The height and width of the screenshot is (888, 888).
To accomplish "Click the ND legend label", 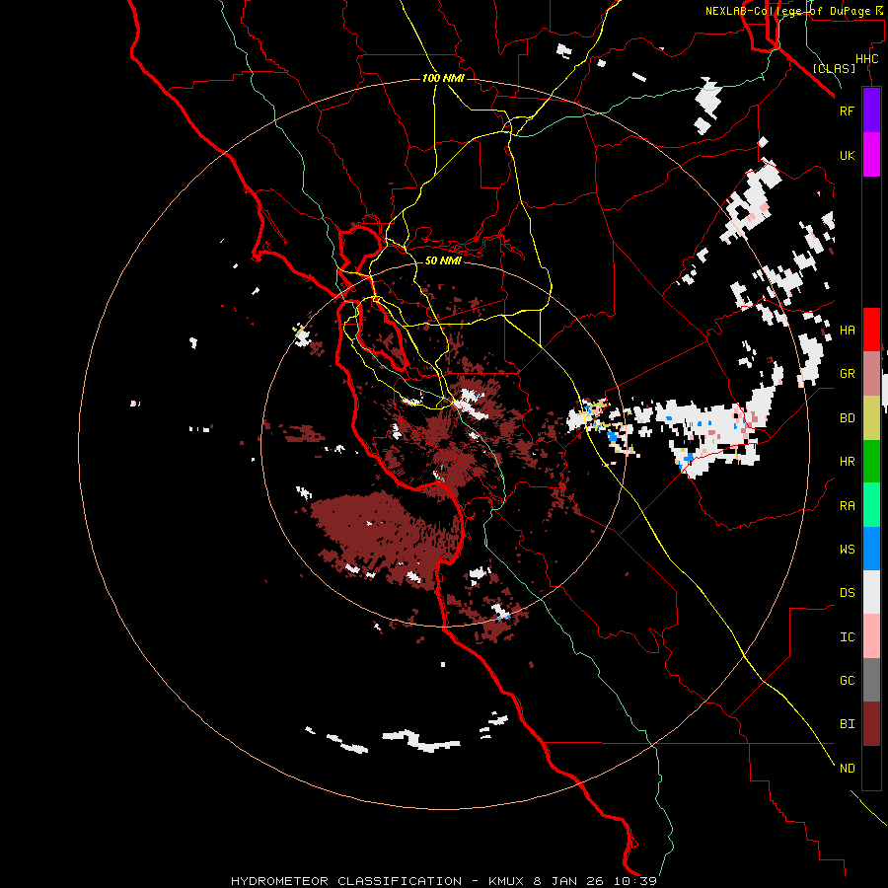I will (847, 769).
